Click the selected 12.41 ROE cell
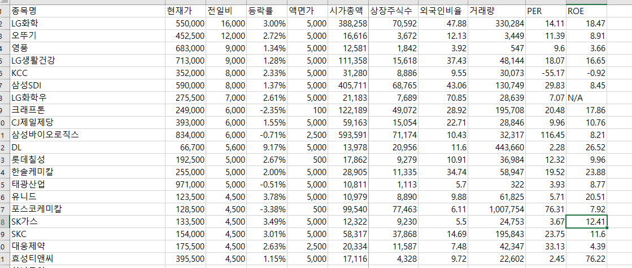632x268 pixels. pyautogui.click(x=586, y=222)
